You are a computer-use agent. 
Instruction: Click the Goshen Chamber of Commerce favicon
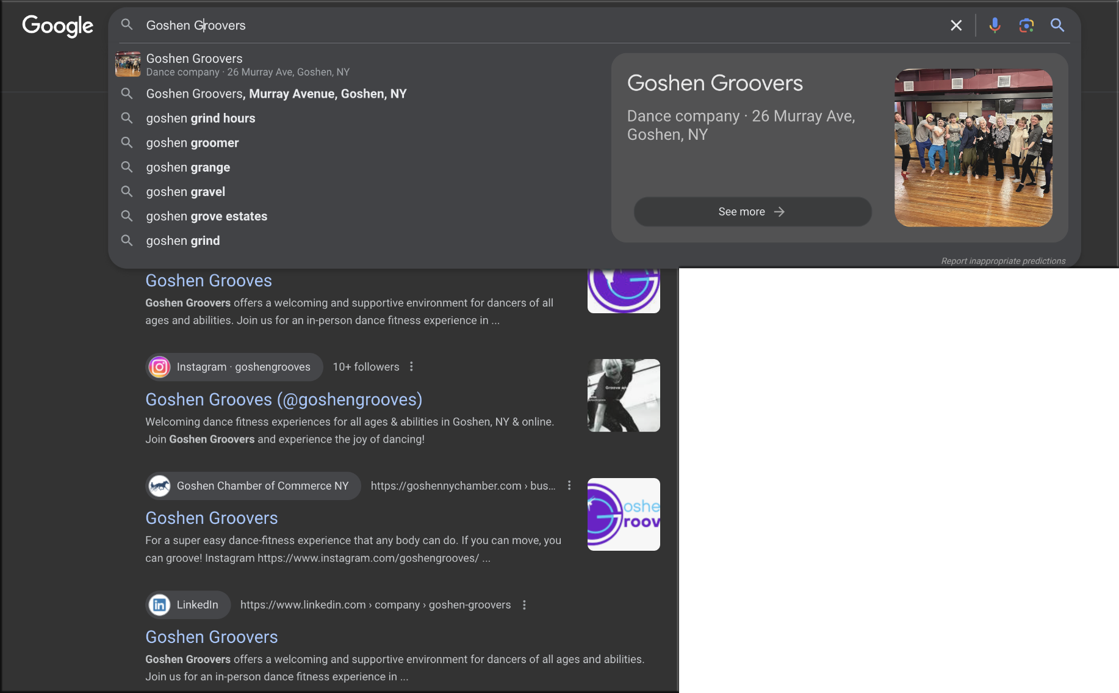[160, 485]
